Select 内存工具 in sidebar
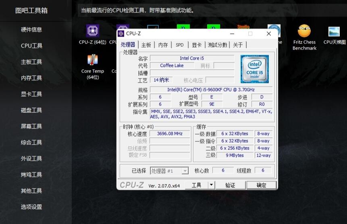Viewport: 347px width, 224px height. [x=31, y=78]
